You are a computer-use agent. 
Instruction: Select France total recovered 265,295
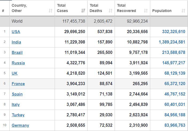click(140, 84)
